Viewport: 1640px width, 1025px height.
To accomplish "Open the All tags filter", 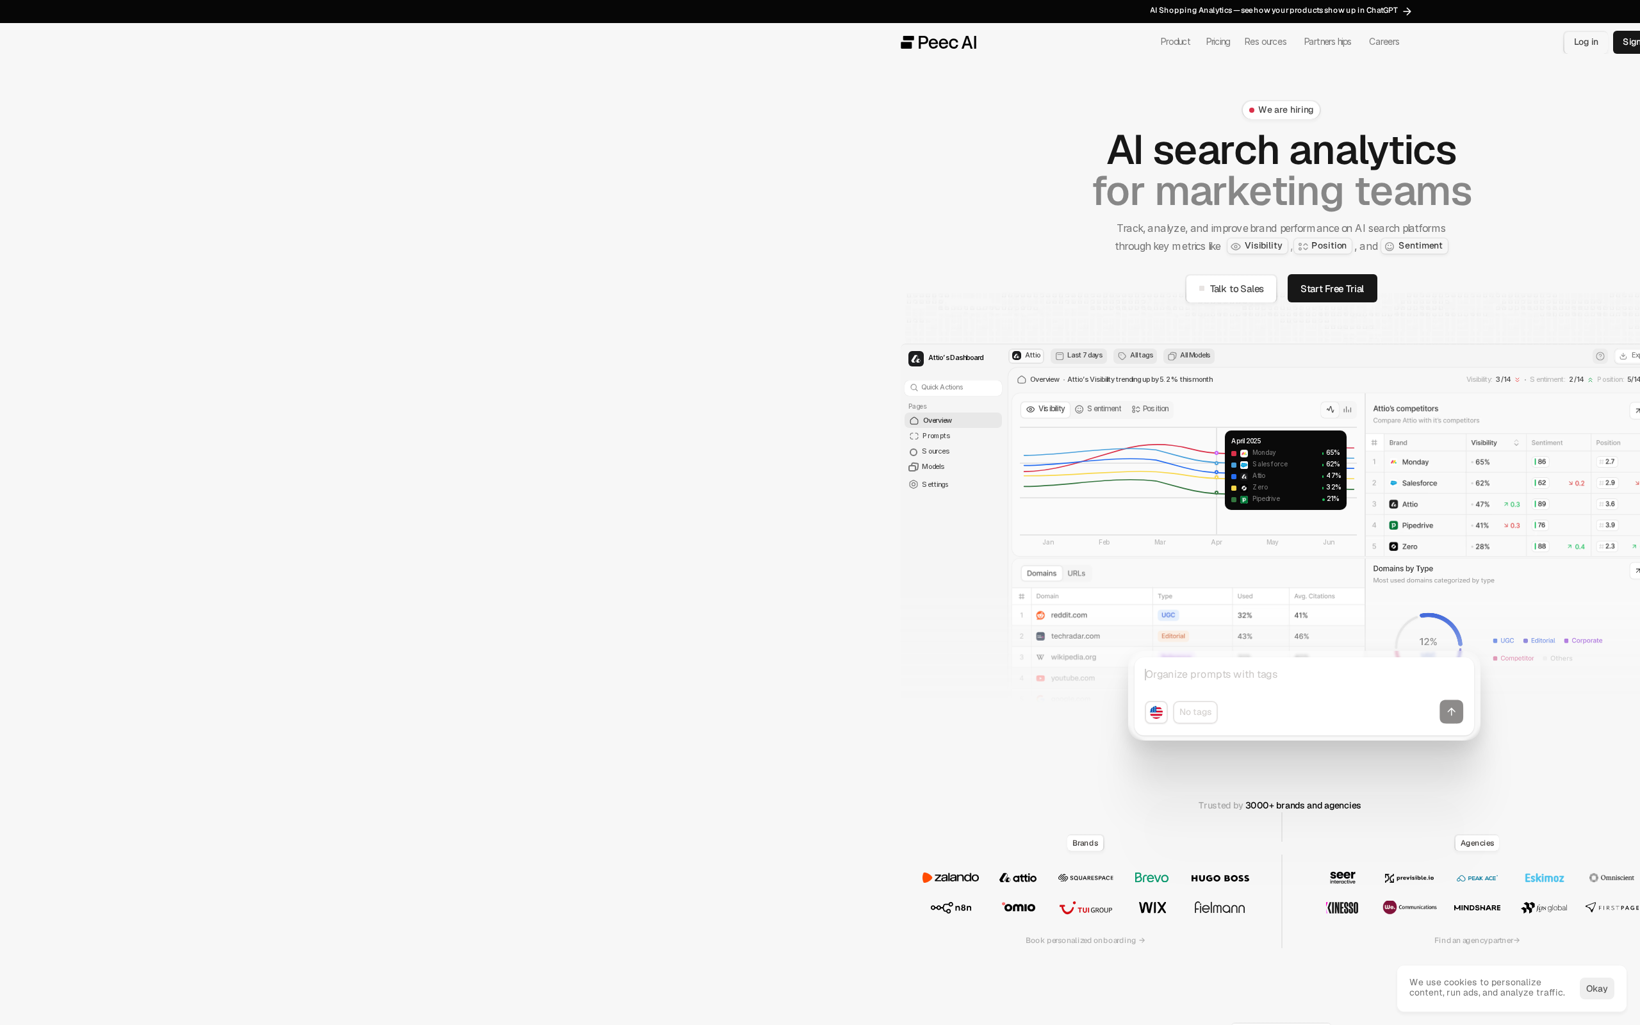I will click(1135, 356).
